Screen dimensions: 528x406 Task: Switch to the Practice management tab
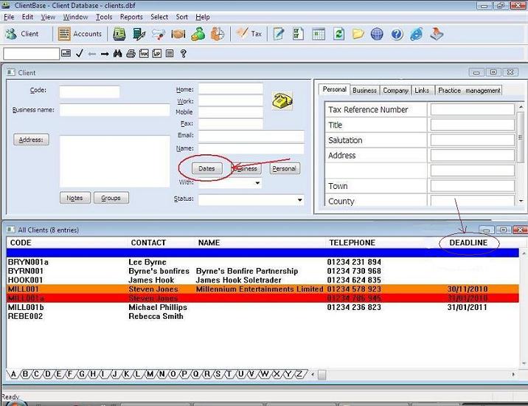pos(469,90)
